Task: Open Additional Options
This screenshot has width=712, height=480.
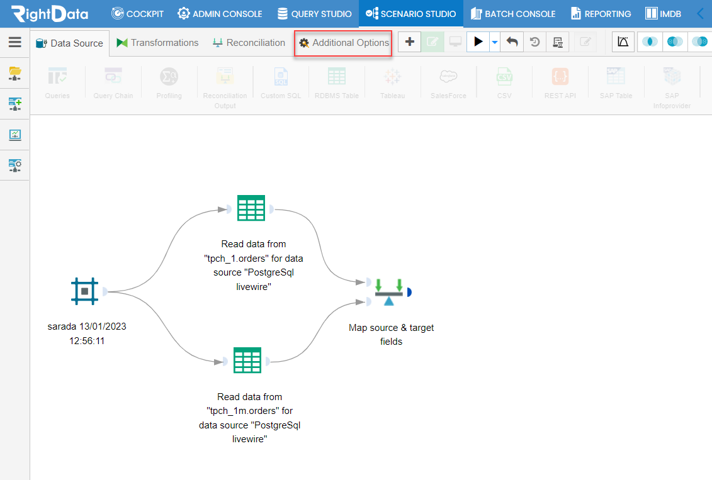Action: [343, 43]
